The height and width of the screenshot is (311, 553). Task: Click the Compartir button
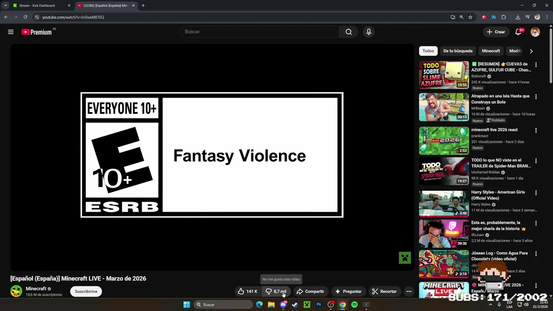click(x=310, y=292)
